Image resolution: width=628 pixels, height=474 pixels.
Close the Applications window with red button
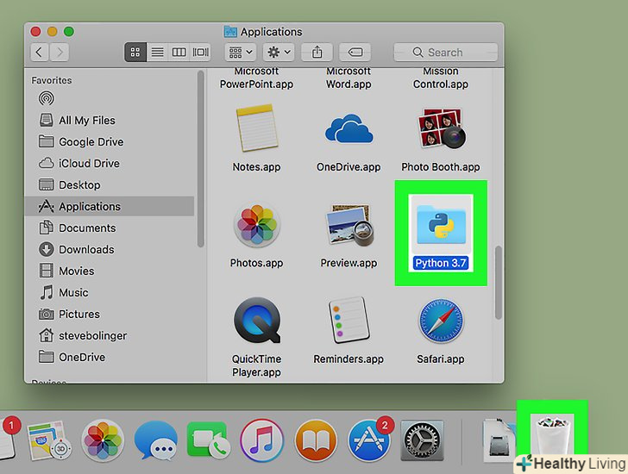click(x=35, y=31)
